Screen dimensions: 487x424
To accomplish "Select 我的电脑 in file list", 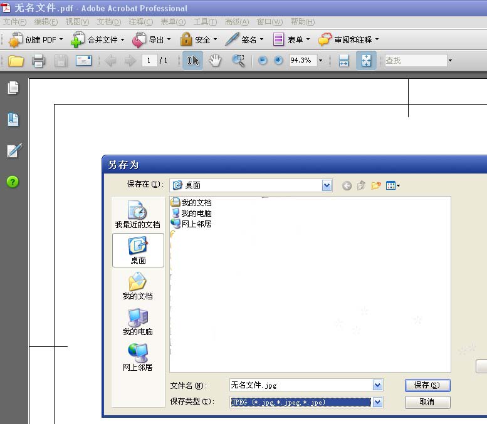I will (x=191, y=213).
